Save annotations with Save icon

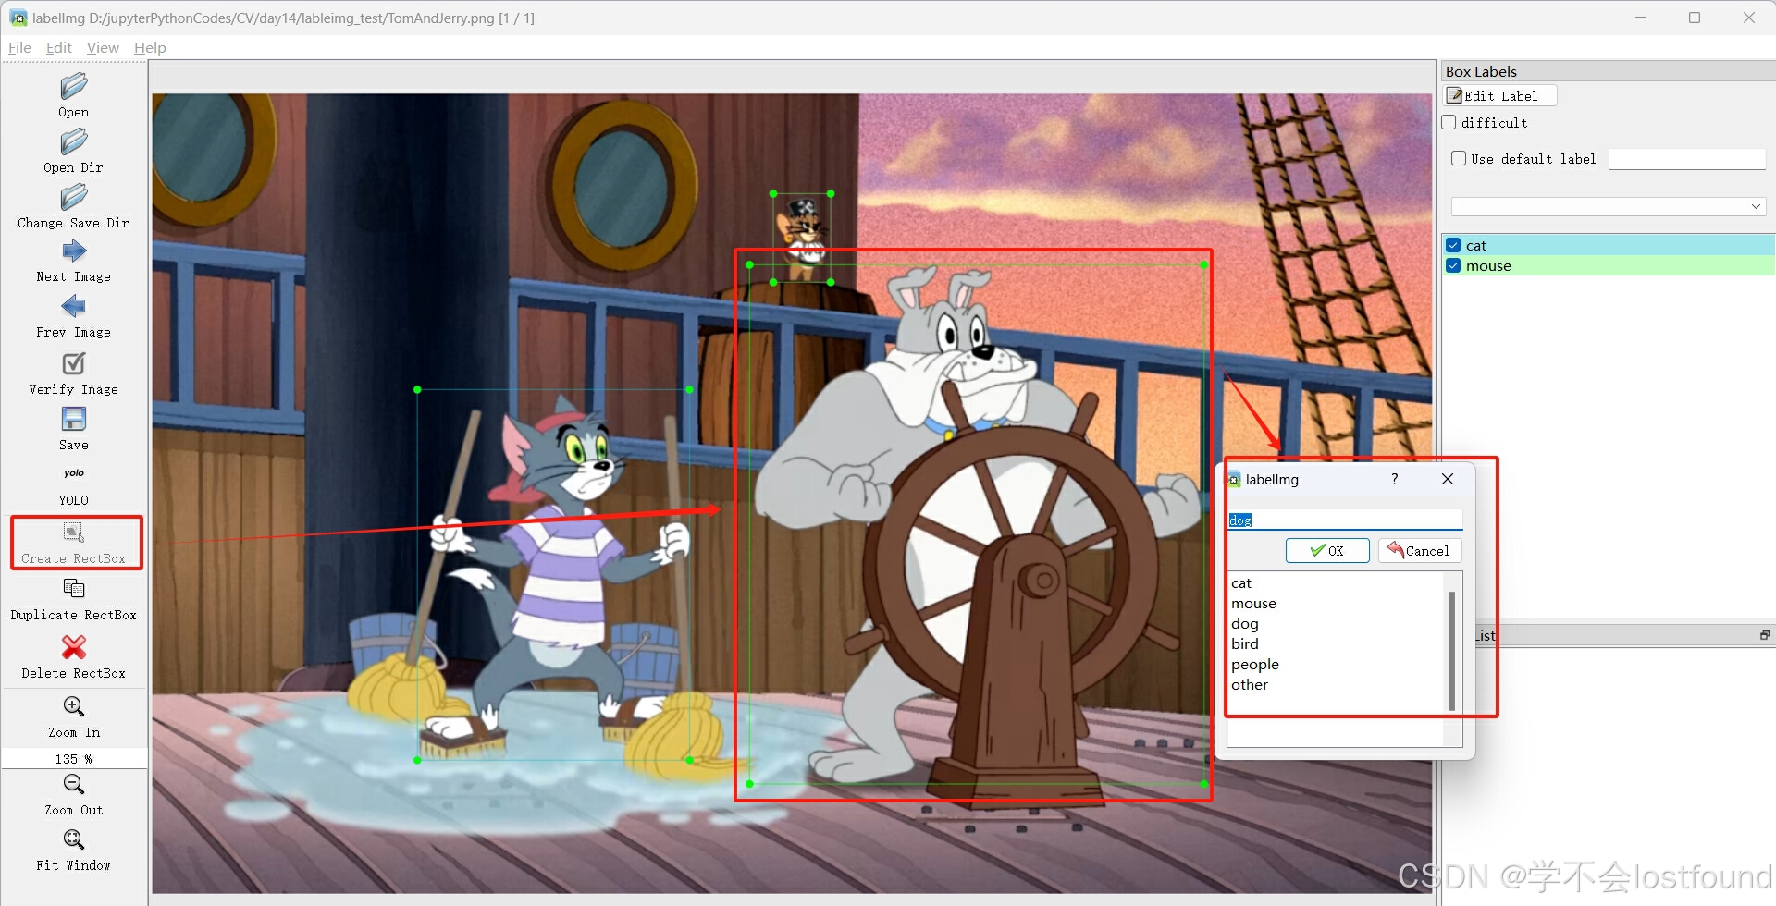[x=74, y=419]
